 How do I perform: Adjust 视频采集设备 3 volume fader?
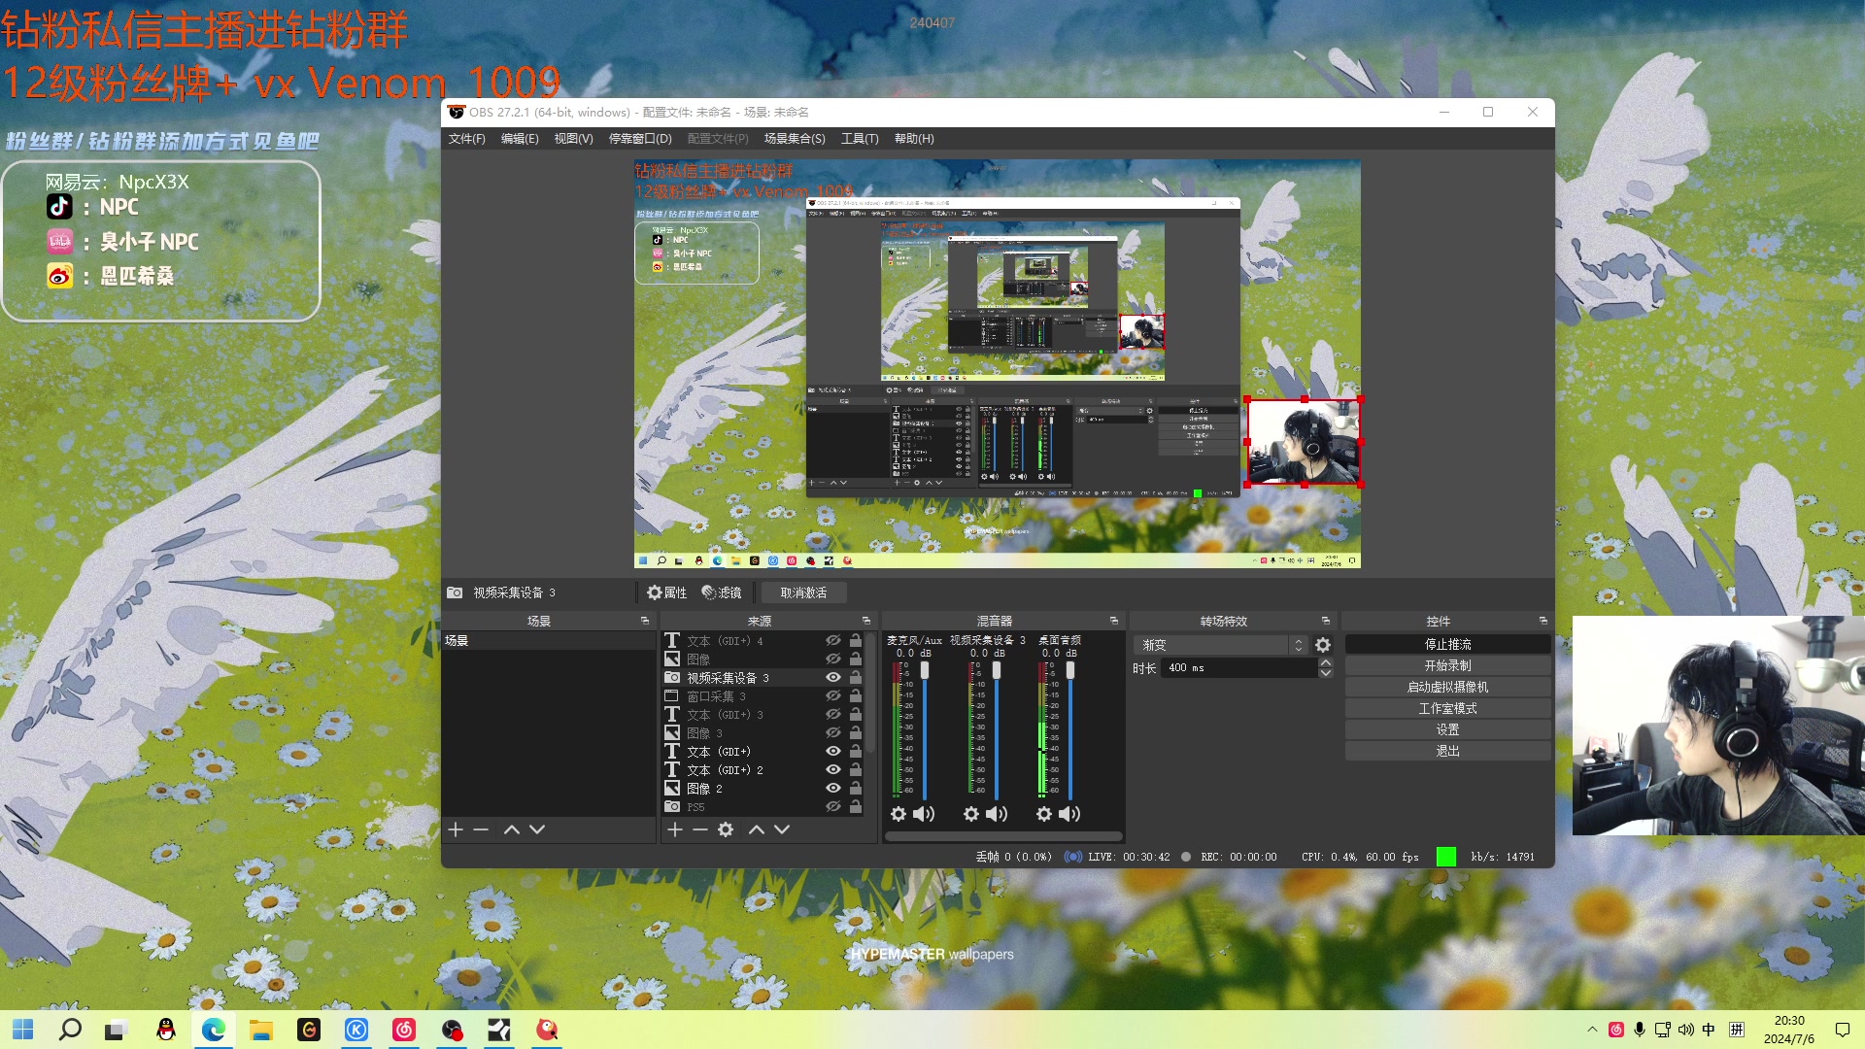[997, 670]
